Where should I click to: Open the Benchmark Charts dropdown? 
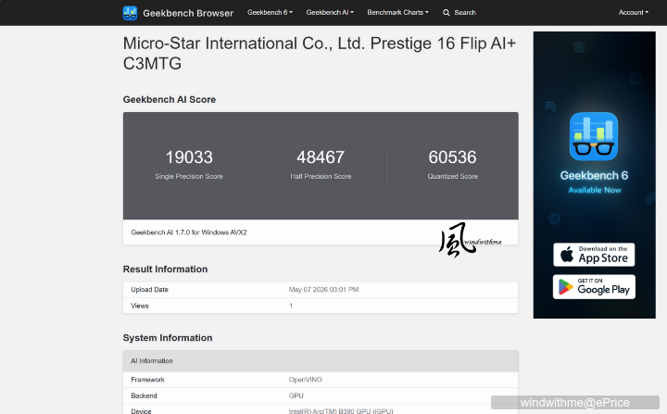pos(397,12)
